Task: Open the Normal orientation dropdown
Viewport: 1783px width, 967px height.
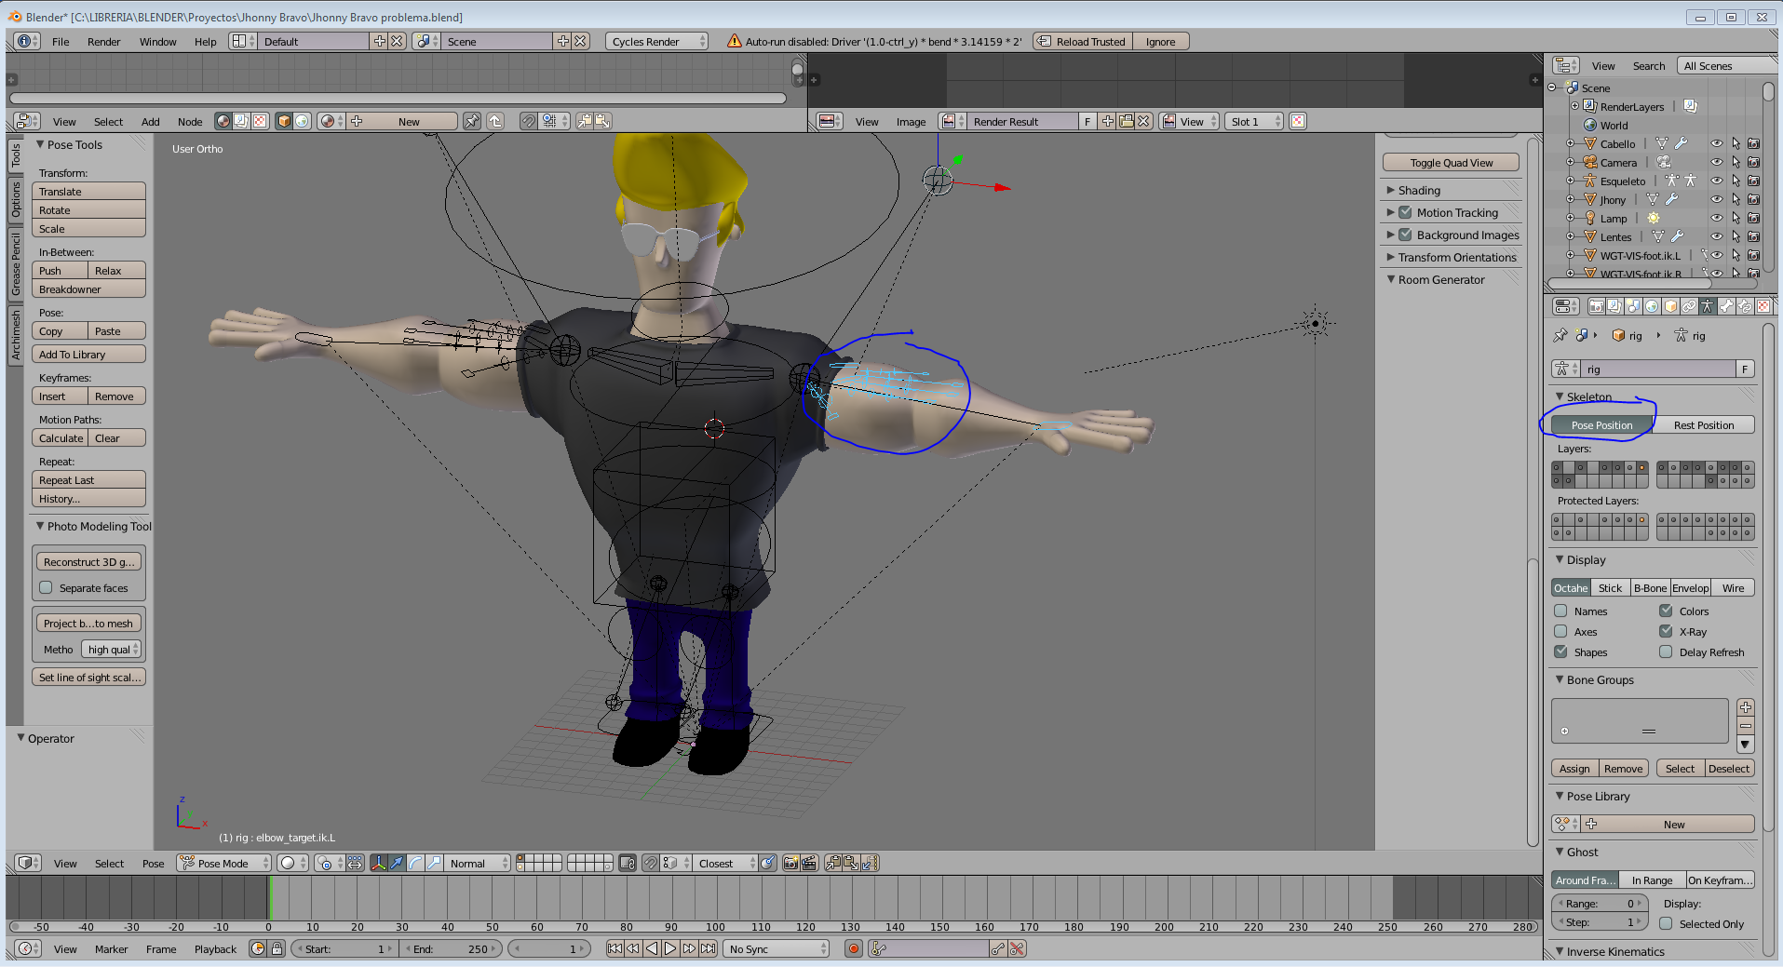Action: 479,863
